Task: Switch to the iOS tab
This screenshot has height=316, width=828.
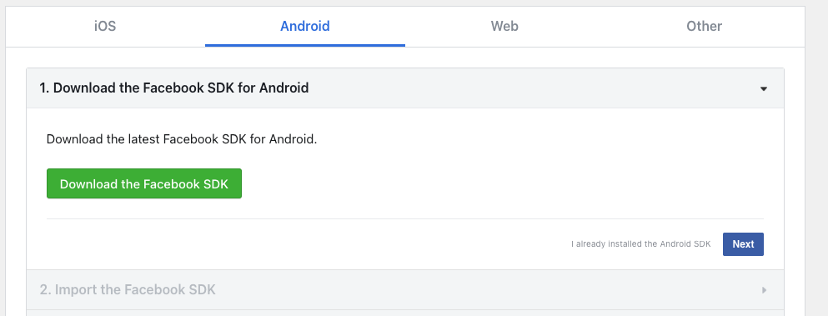Action: 105,26
